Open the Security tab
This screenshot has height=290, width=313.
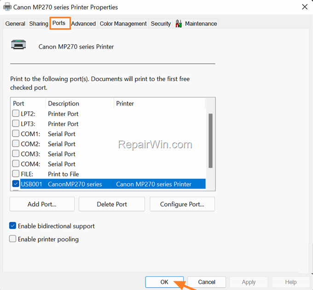coord(161,23)
